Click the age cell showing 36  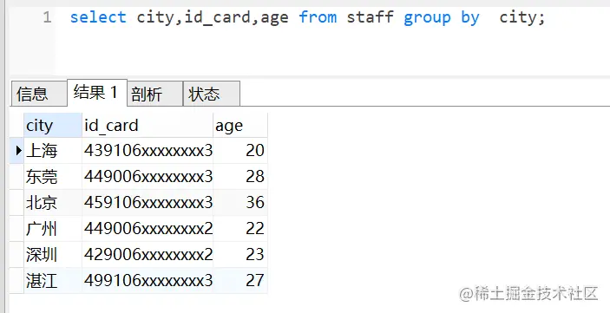[240, 203]
